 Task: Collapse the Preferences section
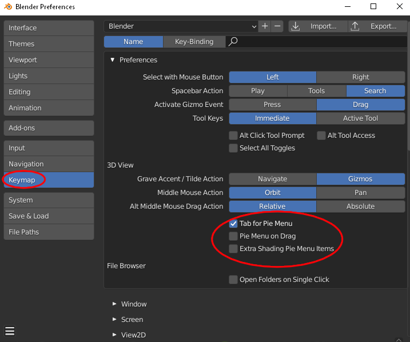[x=113, y=60]
